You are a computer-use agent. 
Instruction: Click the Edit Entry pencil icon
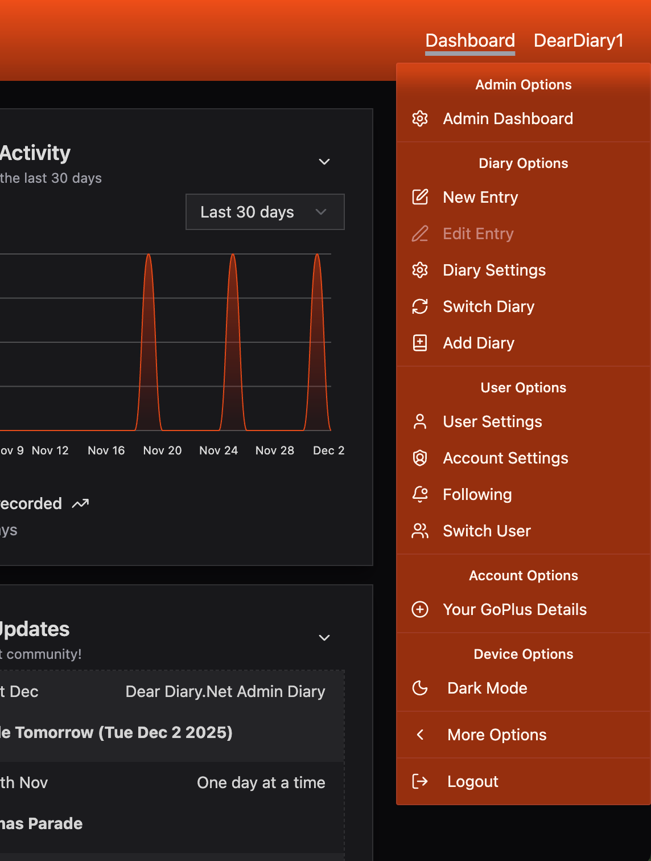click(x=420, y=233)
